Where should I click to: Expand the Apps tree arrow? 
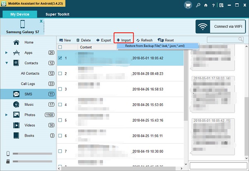tap(6, 53)
